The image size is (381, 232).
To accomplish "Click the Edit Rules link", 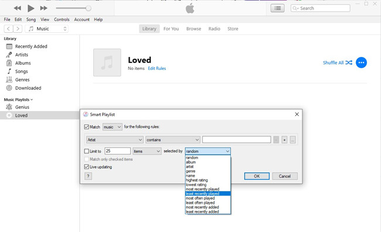I will coord(157,68).
